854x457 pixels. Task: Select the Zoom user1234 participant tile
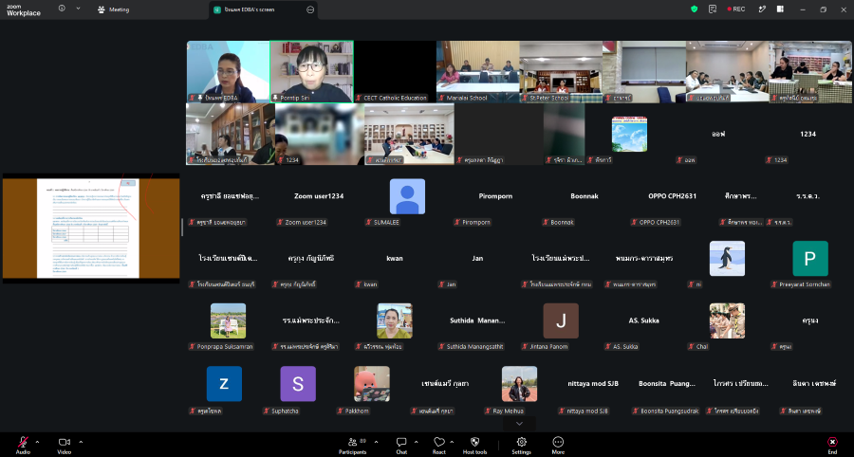[319, 196]
